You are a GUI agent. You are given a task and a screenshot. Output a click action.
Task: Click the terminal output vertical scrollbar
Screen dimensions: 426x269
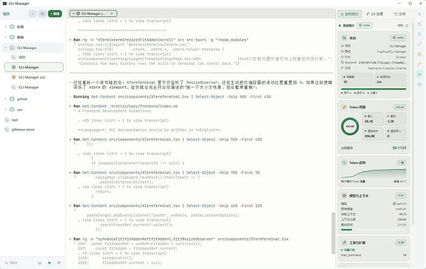(x=333, y=233)
